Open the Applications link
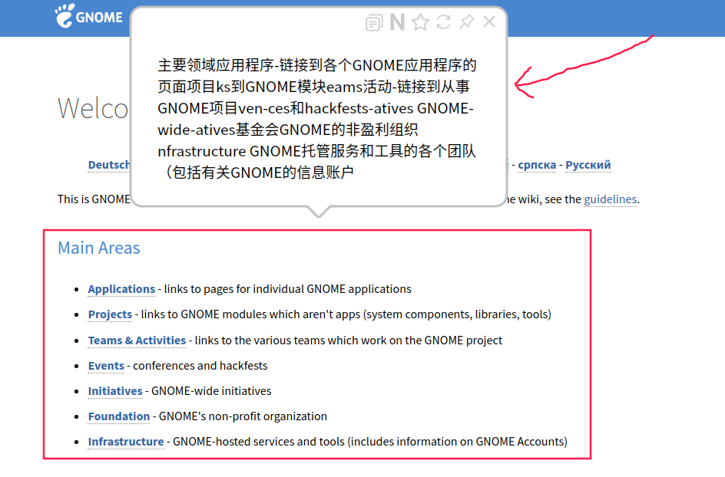 point(121,289)
